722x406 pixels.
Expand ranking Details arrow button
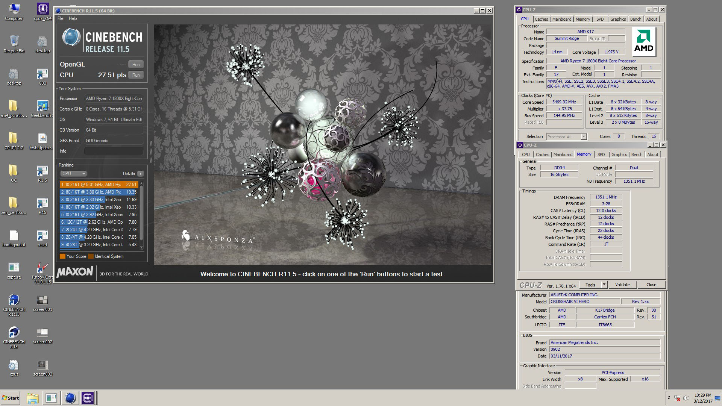[x=140, y=174]
